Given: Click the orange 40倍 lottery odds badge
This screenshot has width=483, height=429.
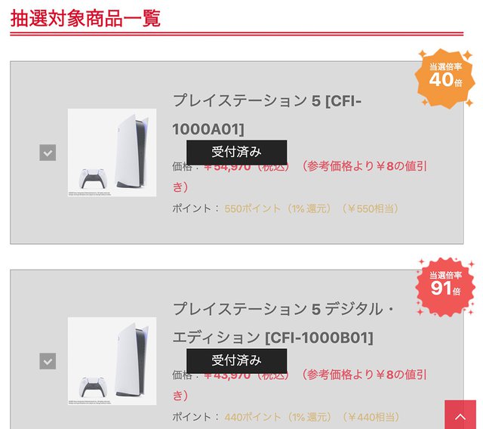Looking at the screenshot, I should 445,76.
